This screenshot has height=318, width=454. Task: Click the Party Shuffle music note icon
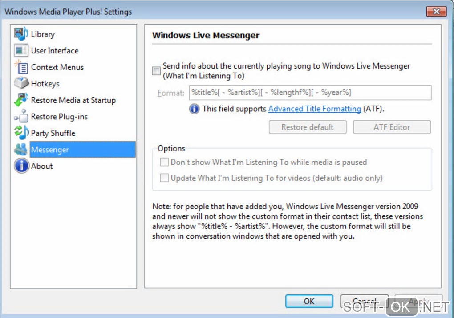click(21, 133)
